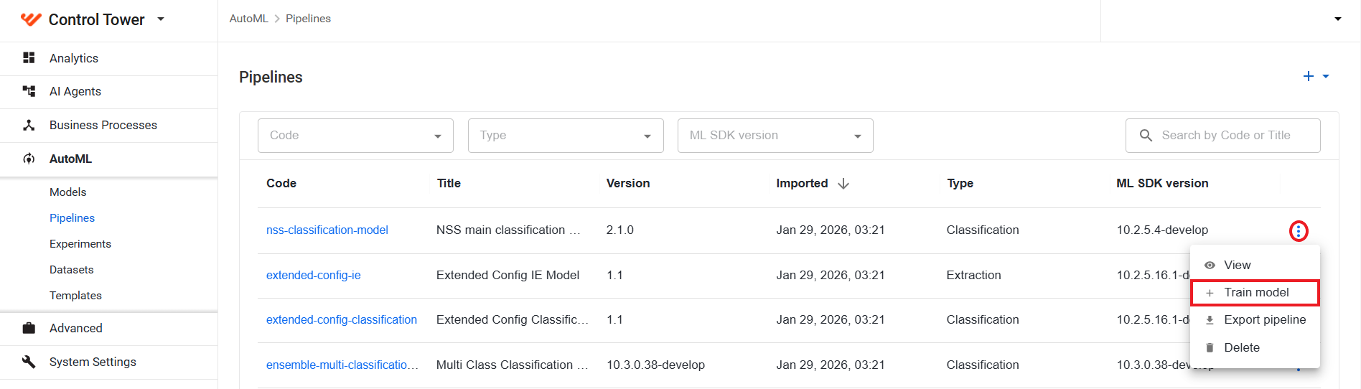Screen dimensions: 1361x389
Task: Click the plus icon beside Train model
Action: pyautogui.click(x=1210, y=293)
